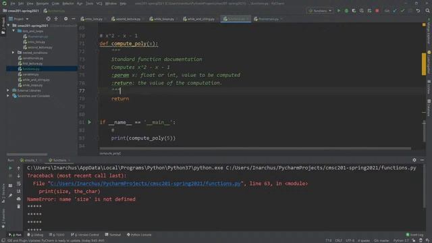Click the up arrow in Run console
Image resolution: width=432 pixels, height=243 pixels.
pos(19,168)
